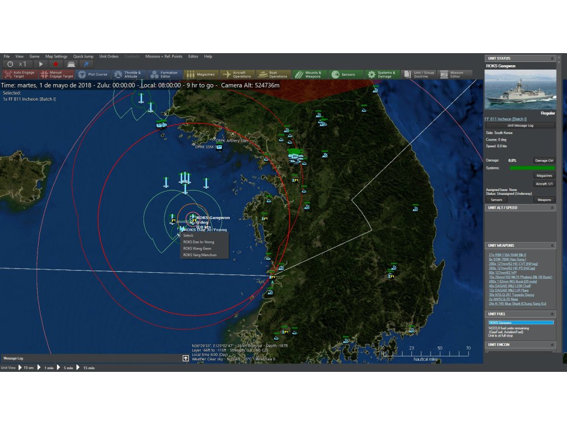The width and height of the screenshot is (567, 425).
Task: Click the SSM-700K Hae Sung weapon link
Action: (507, 259)
